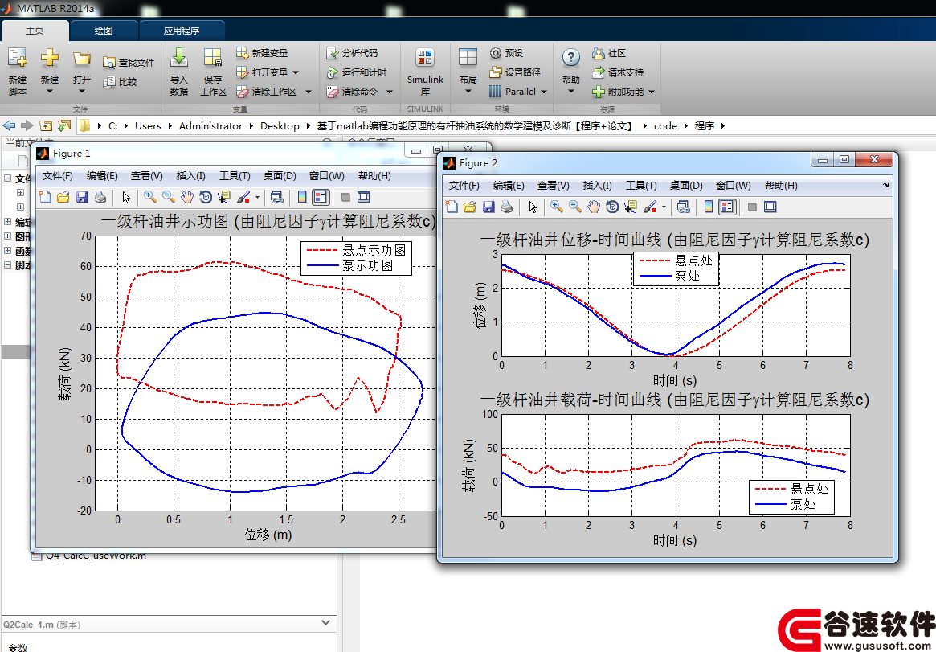Click Link Plot icon in Figure 2 toolbar
Screen dimensions: 936x652
(683, 207)
